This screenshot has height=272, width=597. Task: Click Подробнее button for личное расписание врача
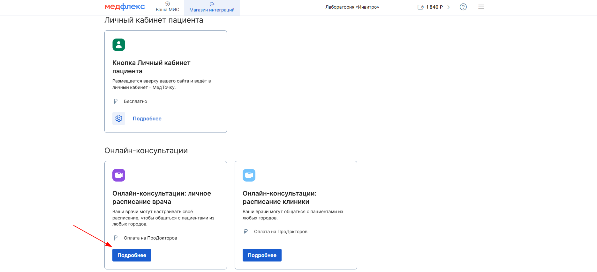click(x=132, y=255)
